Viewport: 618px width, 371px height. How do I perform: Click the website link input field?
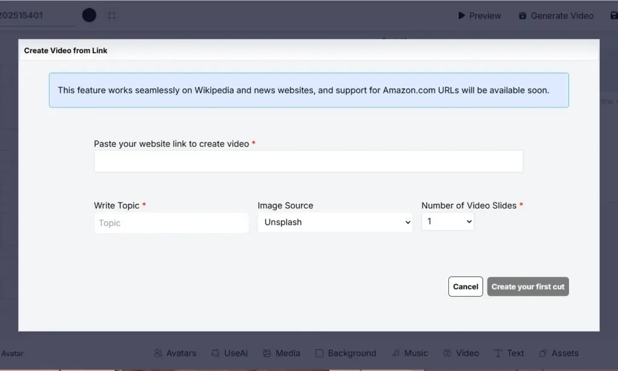click(308, 161)
